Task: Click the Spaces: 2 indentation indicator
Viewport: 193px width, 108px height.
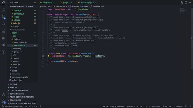Action: (131, 106)
